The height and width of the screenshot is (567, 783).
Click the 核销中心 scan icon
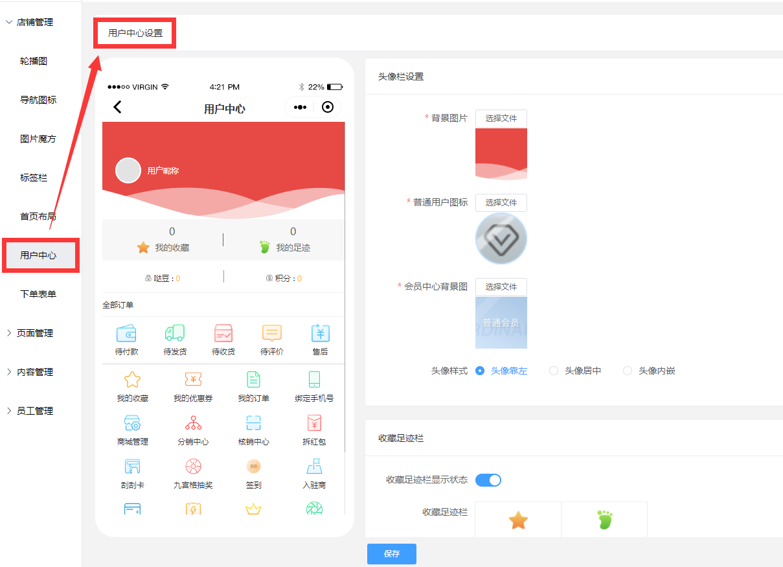tap(253, 423)
